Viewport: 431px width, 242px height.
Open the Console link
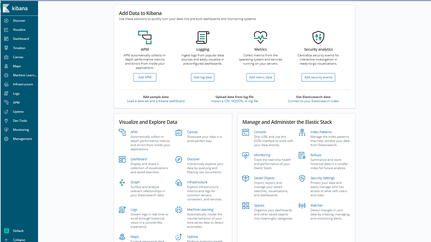(260, 132)
